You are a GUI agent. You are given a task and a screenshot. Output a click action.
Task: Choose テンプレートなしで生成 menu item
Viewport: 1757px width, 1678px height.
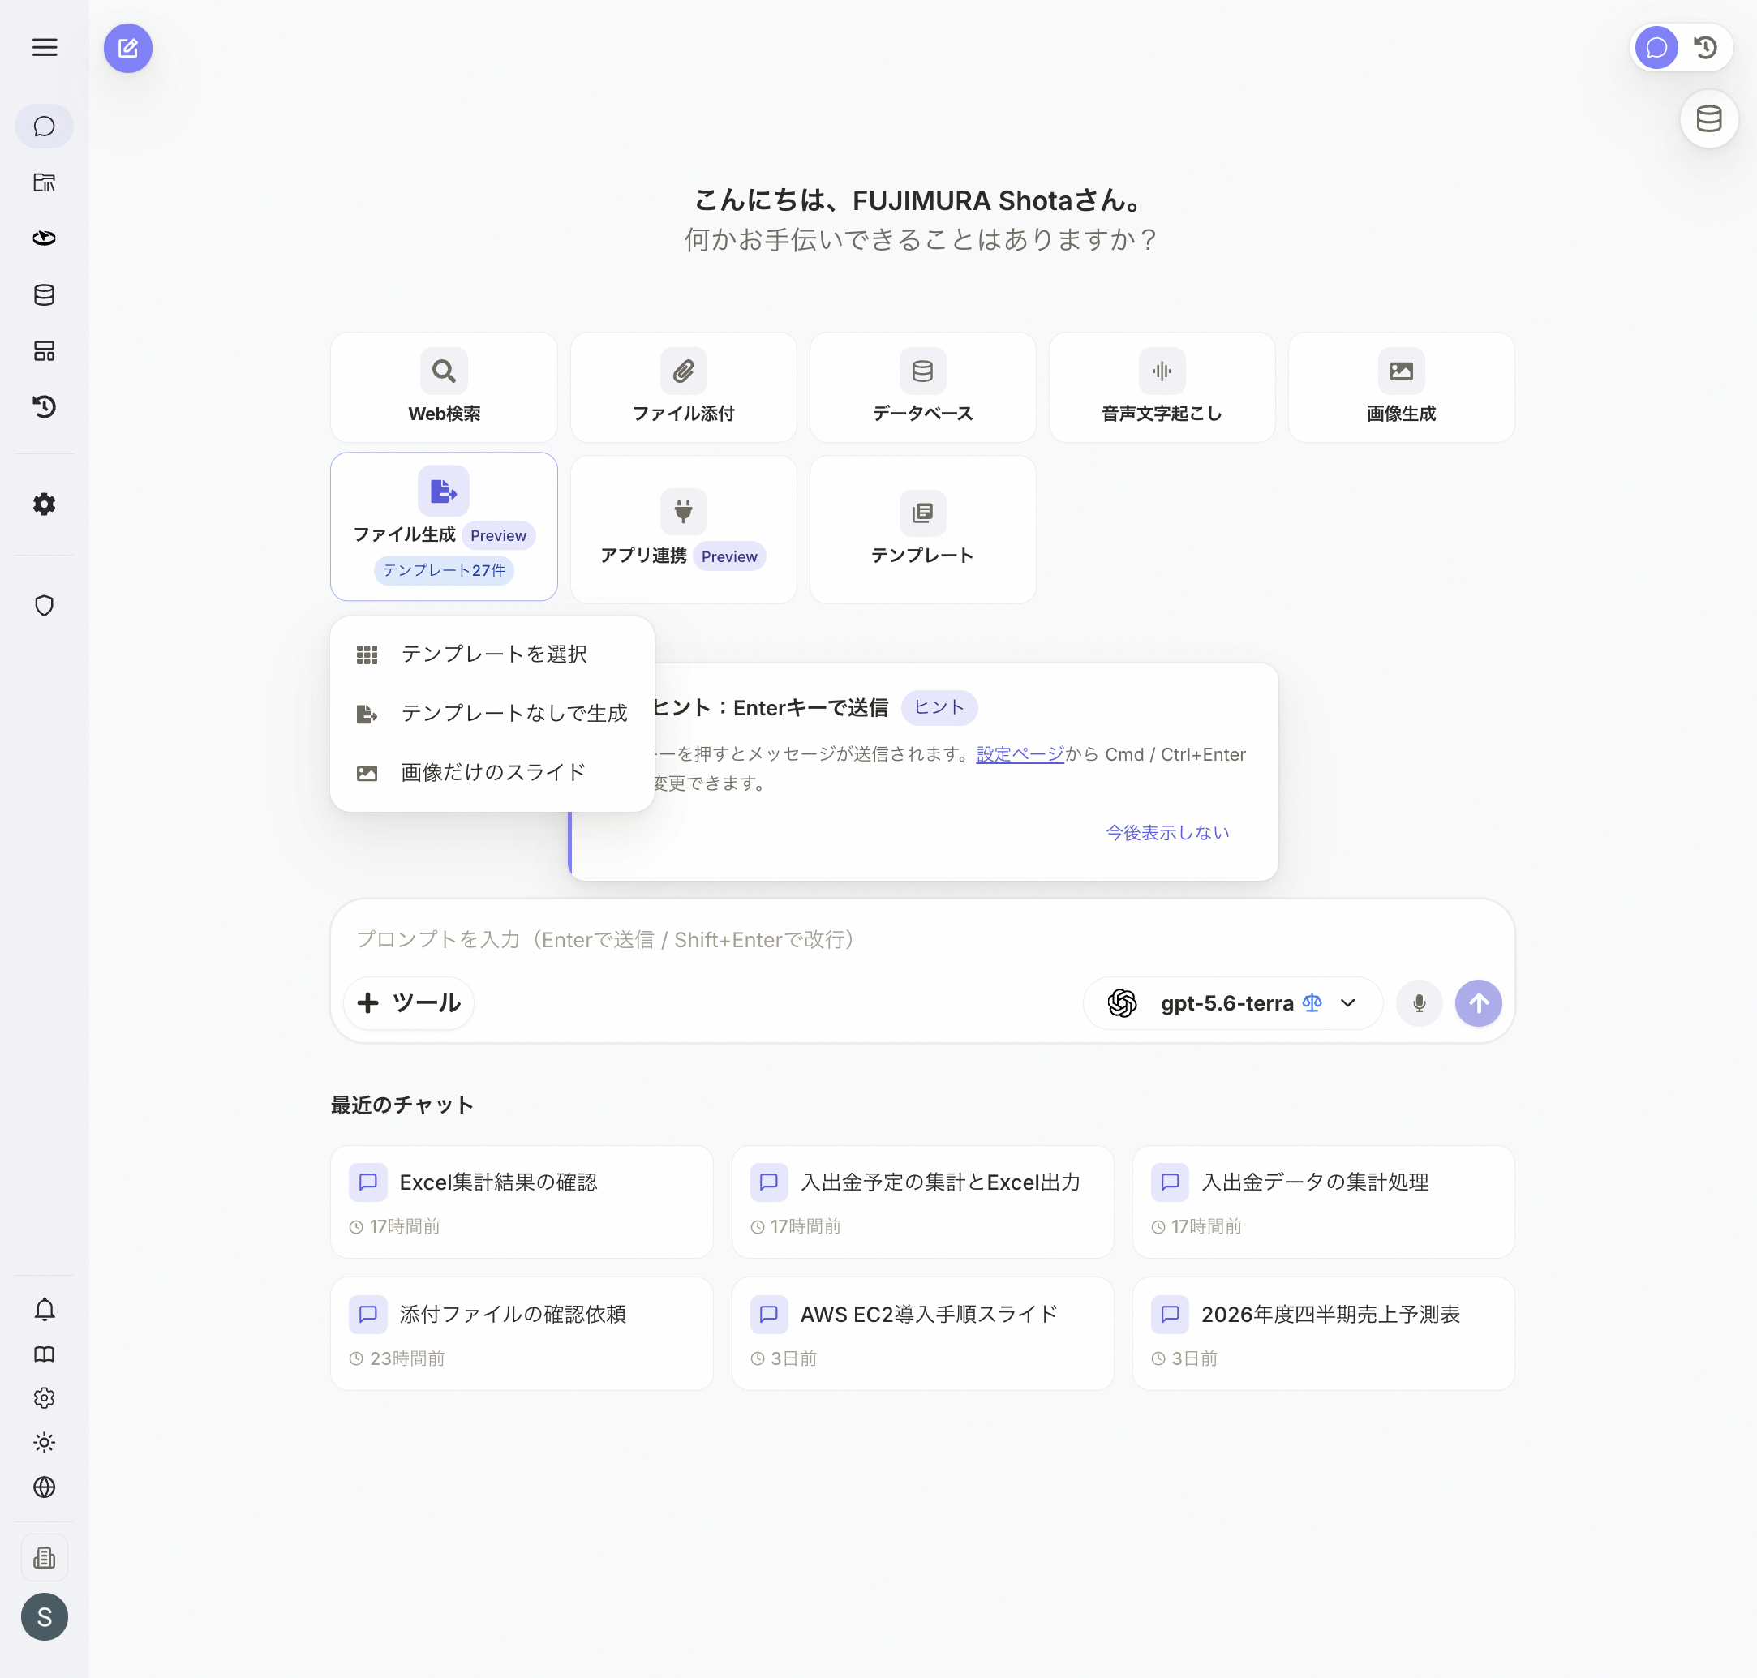click(x=493, y=713)
